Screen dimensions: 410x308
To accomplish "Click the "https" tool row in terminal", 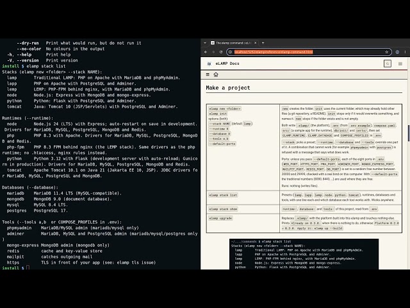I will pyautogui.click(x=81, y=262).
